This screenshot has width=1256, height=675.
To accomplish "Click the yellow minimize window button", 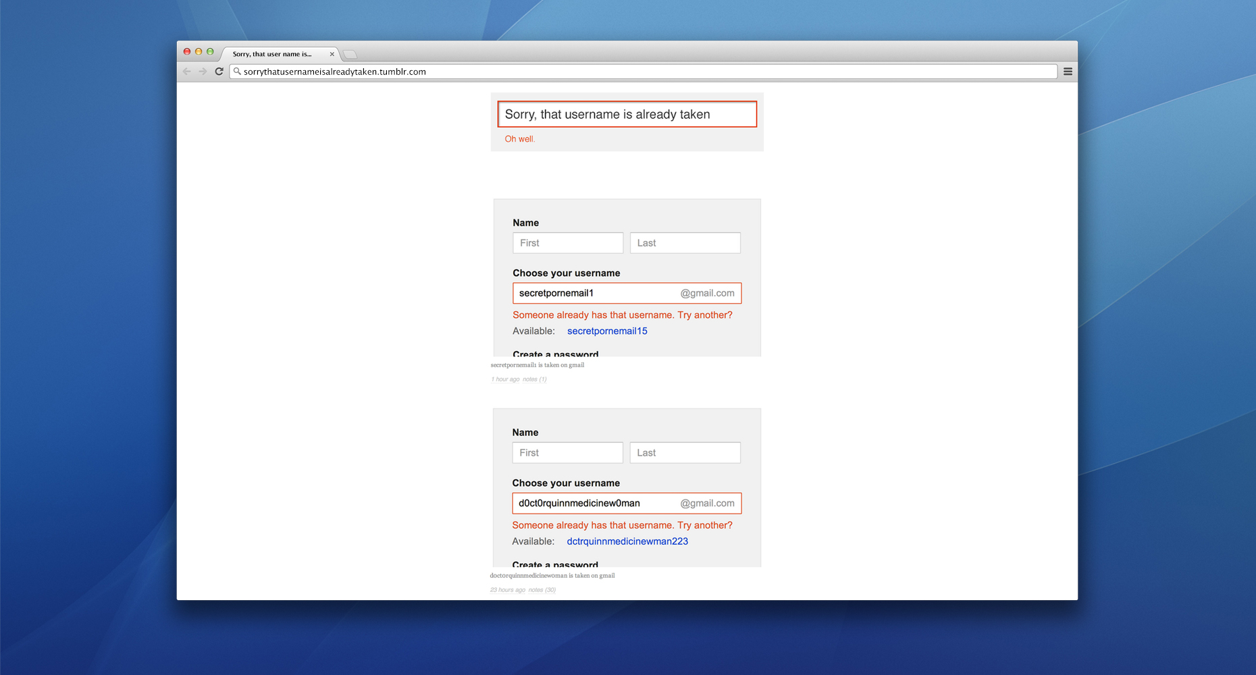I will pyautogui.click(x=199, y=51).
